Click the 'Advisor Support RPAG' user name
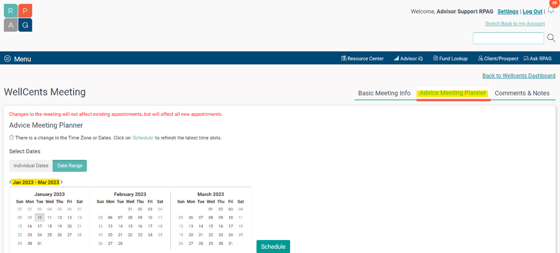This screenshot has width=560, height=253. tap(465, 12)
